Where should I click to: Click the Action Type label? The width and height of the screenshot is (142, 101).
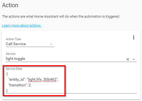click(13, 39)
